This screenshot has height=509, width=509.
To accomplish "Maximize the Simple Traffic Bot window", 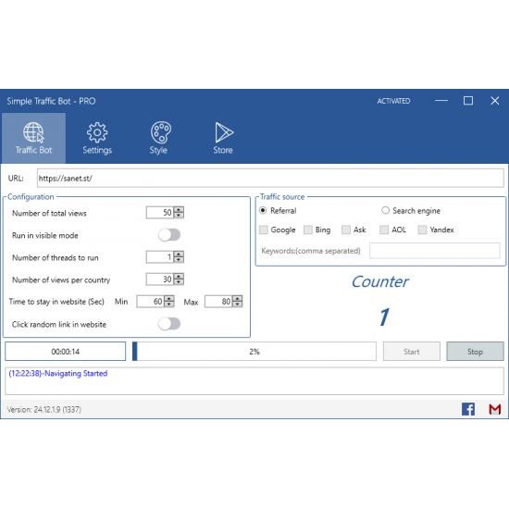I will [467, 101].
